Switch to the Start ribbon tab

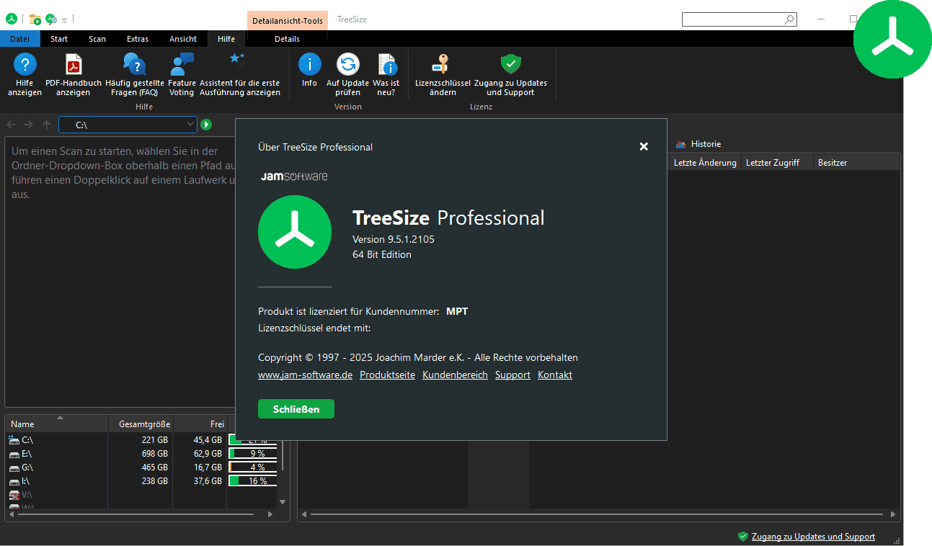59,39
